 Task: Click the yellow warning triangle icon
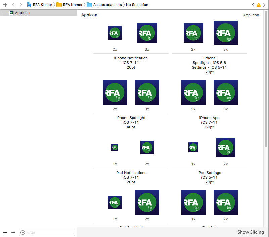259,5
